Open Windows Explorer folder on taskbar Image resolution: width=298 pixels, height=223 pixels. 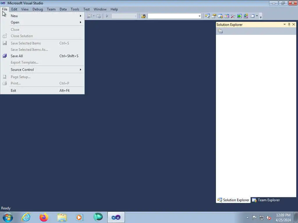coord(62,217)
